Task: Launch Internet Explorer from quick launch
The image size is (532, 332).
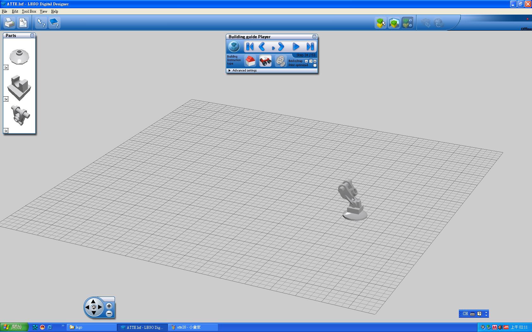Action: click(x=50, y=327)
